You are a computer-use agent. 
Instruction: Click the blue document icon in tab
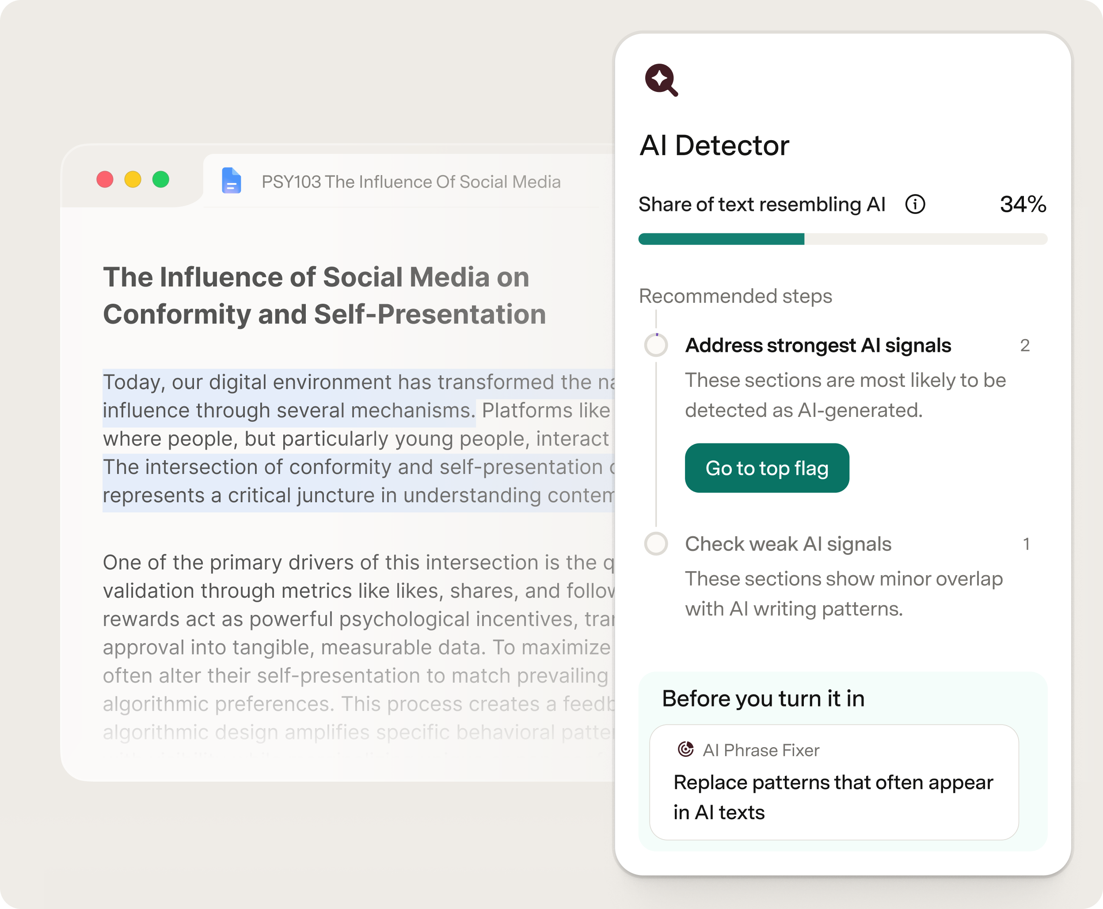(231, 181)
